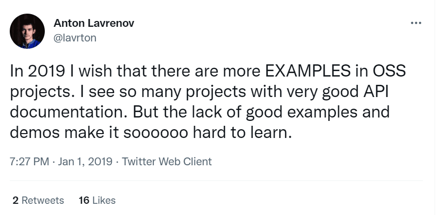Click the @lavrton handle
Image resolution: width=438 pixels, height=215 pixels.
coord(75,38)
